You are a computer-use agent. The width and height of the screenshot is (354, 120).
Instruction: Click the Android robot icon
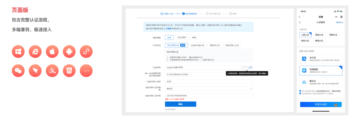pyautogui.click(x=69, y=52)
